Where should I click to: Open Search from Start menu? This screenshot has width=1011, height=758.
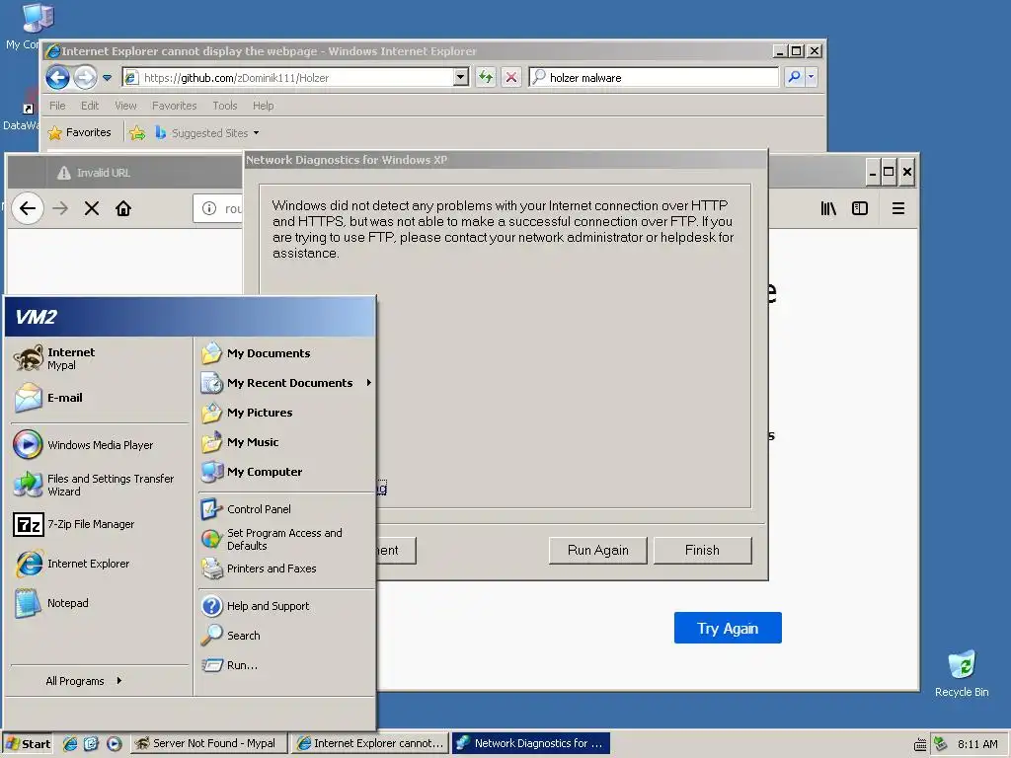pyautogui.click(x=285, y=636)
